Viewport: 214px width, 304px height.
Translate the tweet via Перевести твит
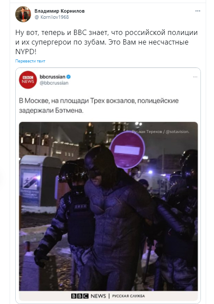click(x=30, y=61)
